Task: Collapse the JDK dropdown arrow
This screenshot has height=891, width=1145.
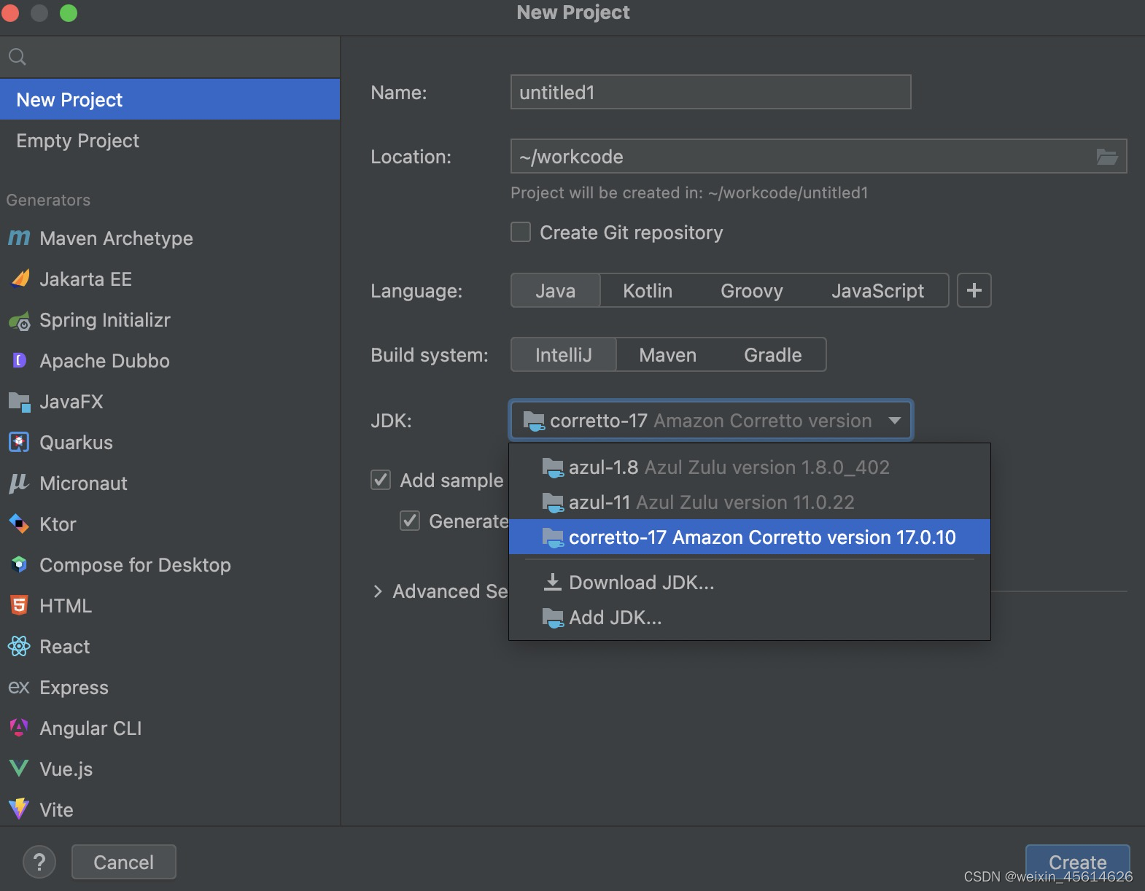Action: (894, 421)
